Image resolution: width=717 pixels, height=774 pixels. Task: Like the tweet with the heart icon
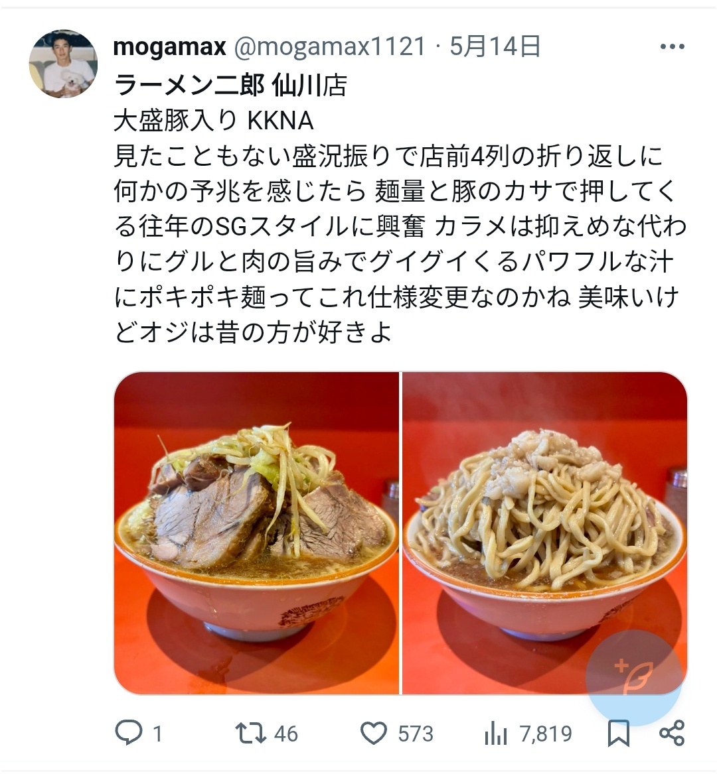[x=374, y=733]
